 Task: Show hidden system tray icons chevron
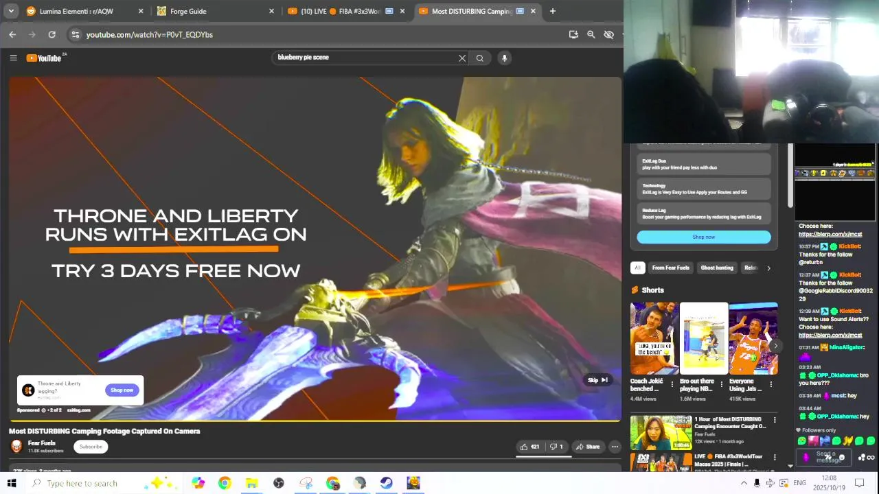click(744, 483)
